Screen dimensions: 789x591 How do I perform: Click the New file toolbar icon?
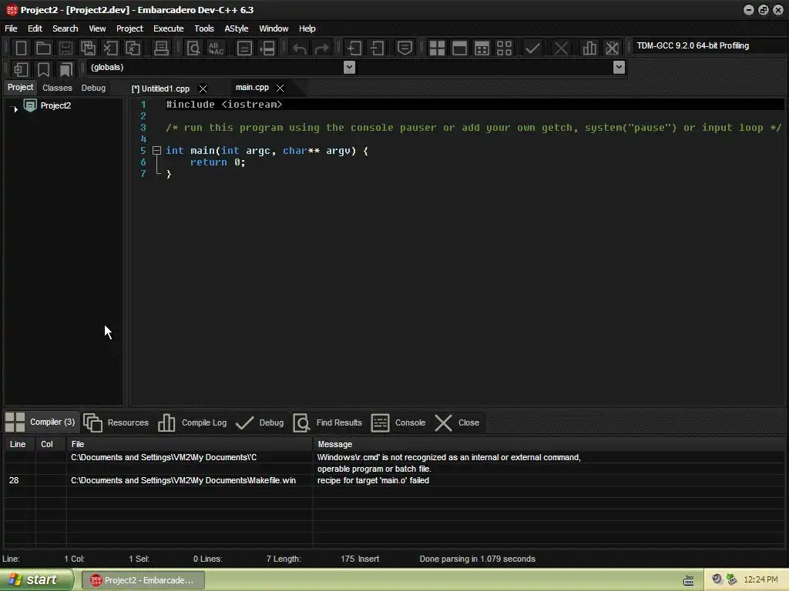(x=21, y=48)
